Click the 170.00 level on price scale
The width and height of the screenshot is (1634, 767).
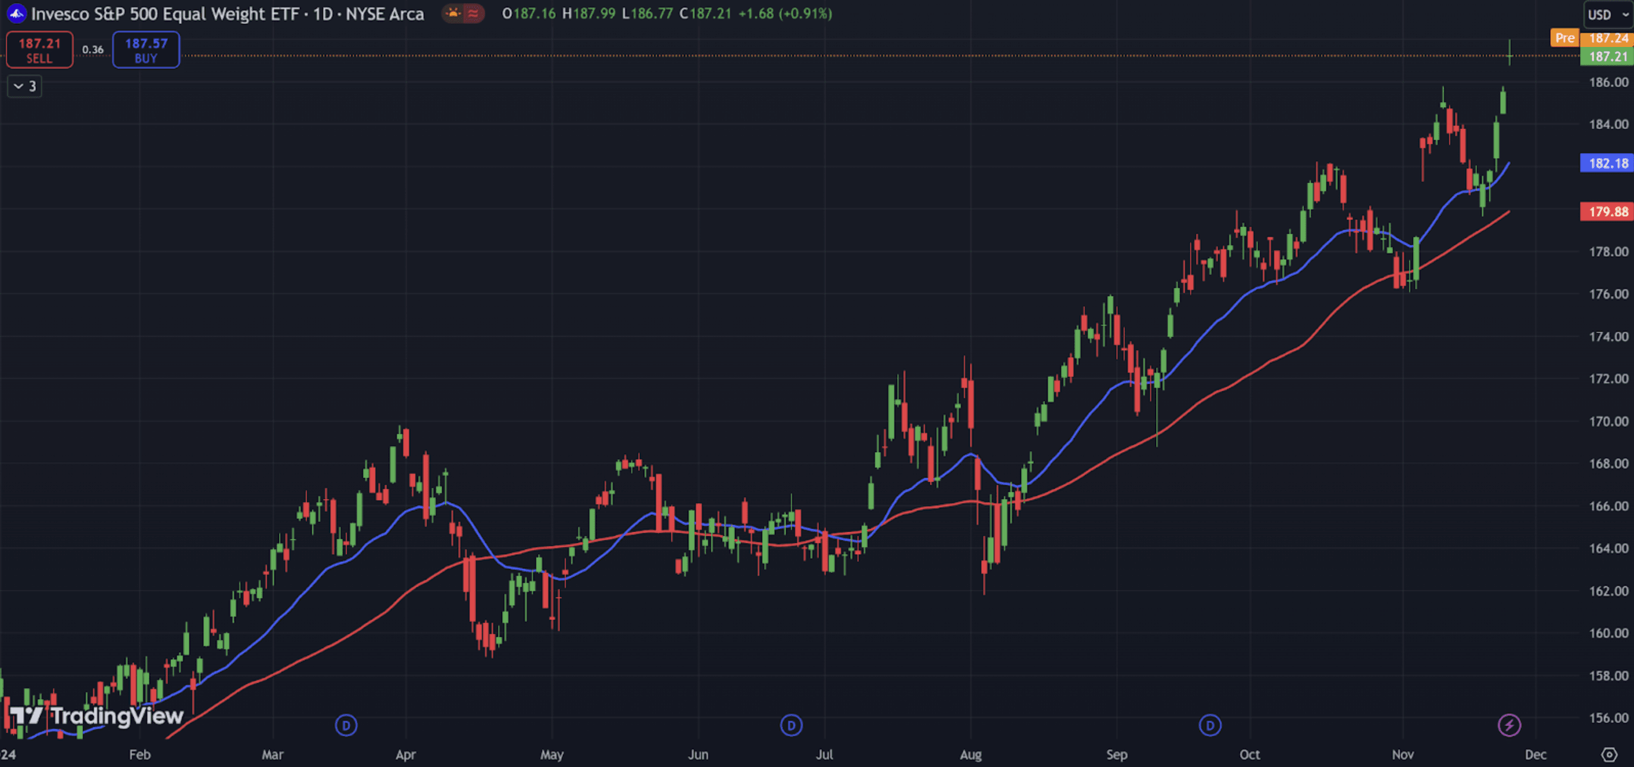pos(1607,422)
